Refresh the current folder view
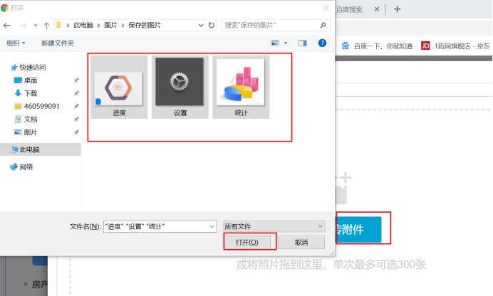Image resolution: width=493 pixels, height=296 pixels. coord(212,26)
